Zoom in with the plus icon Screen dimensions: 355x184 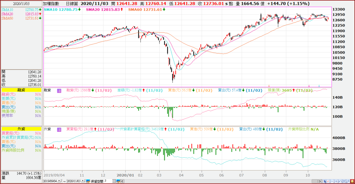[336, 181]
